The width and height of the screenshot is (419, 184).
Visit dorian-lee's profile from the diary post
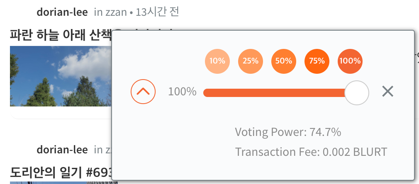pos(62,150)
